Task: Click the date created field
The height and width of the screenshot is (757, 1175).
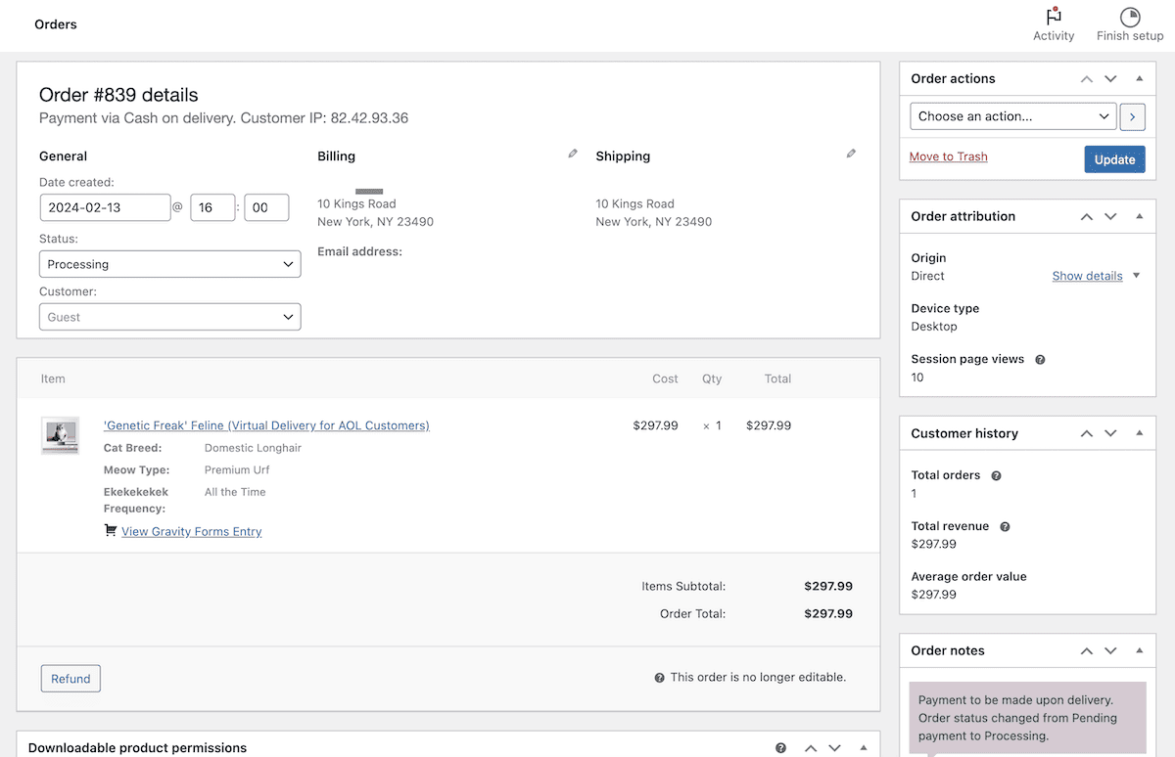Action: [x=106, y=207]
